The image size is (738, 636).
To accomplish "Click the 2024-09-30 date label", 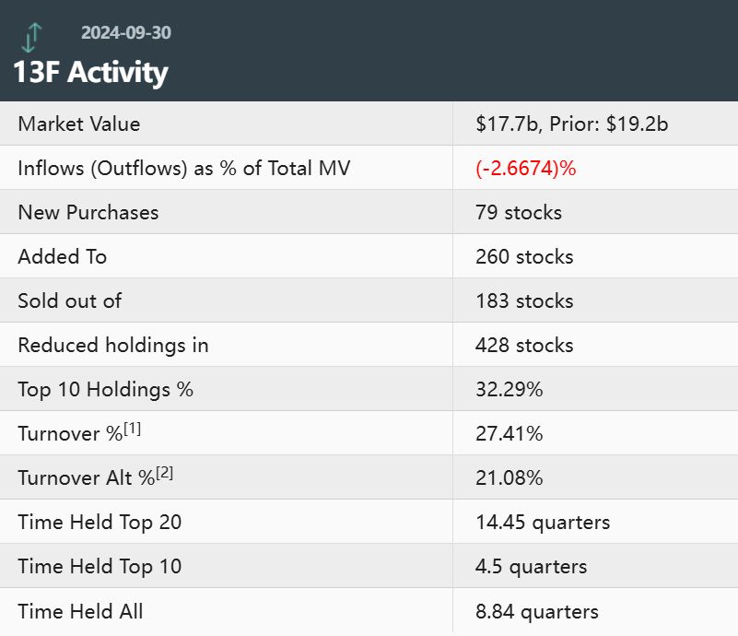I will coord(125,33).
